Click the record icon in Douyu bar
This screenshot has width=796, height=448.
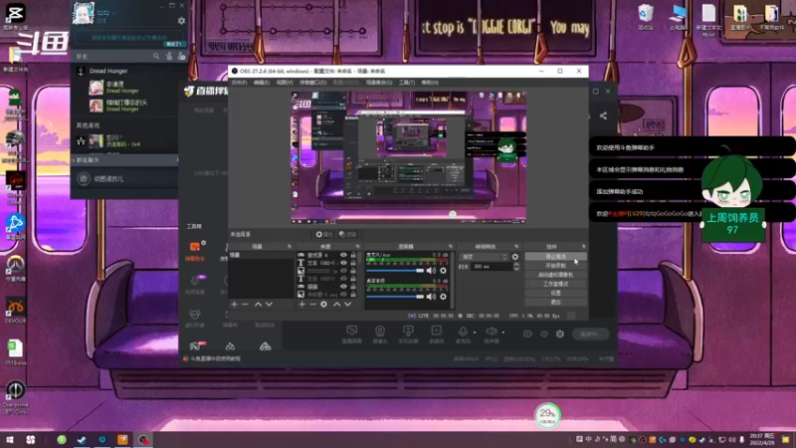528,335
